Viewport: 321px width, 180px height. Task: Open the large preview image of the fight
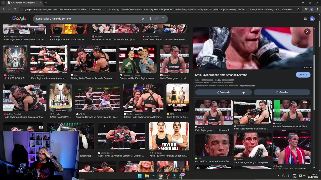pos(253,48)
